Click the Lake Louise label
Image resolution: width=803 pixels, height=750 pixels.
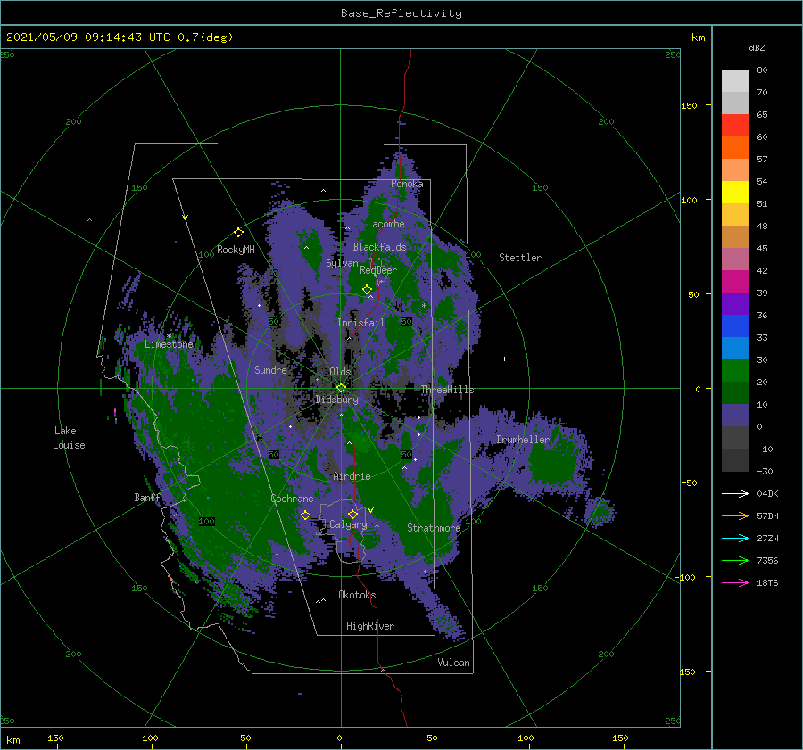coord(69,438)
